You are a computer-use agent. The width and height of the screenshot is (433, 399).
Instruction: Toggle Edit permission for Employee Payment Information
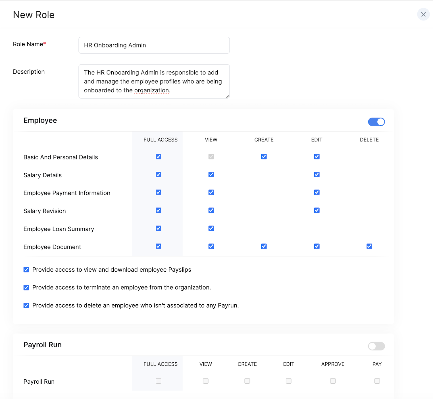(317, 192)
